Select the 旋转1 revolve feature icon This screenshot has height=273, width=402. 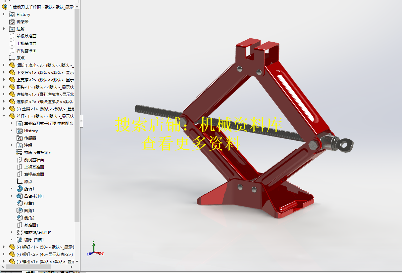click(x=20, y=189)
